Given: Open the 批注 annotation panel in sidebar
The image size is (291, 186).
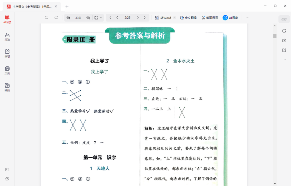Looking at the screenshot, I should point(7,36).
